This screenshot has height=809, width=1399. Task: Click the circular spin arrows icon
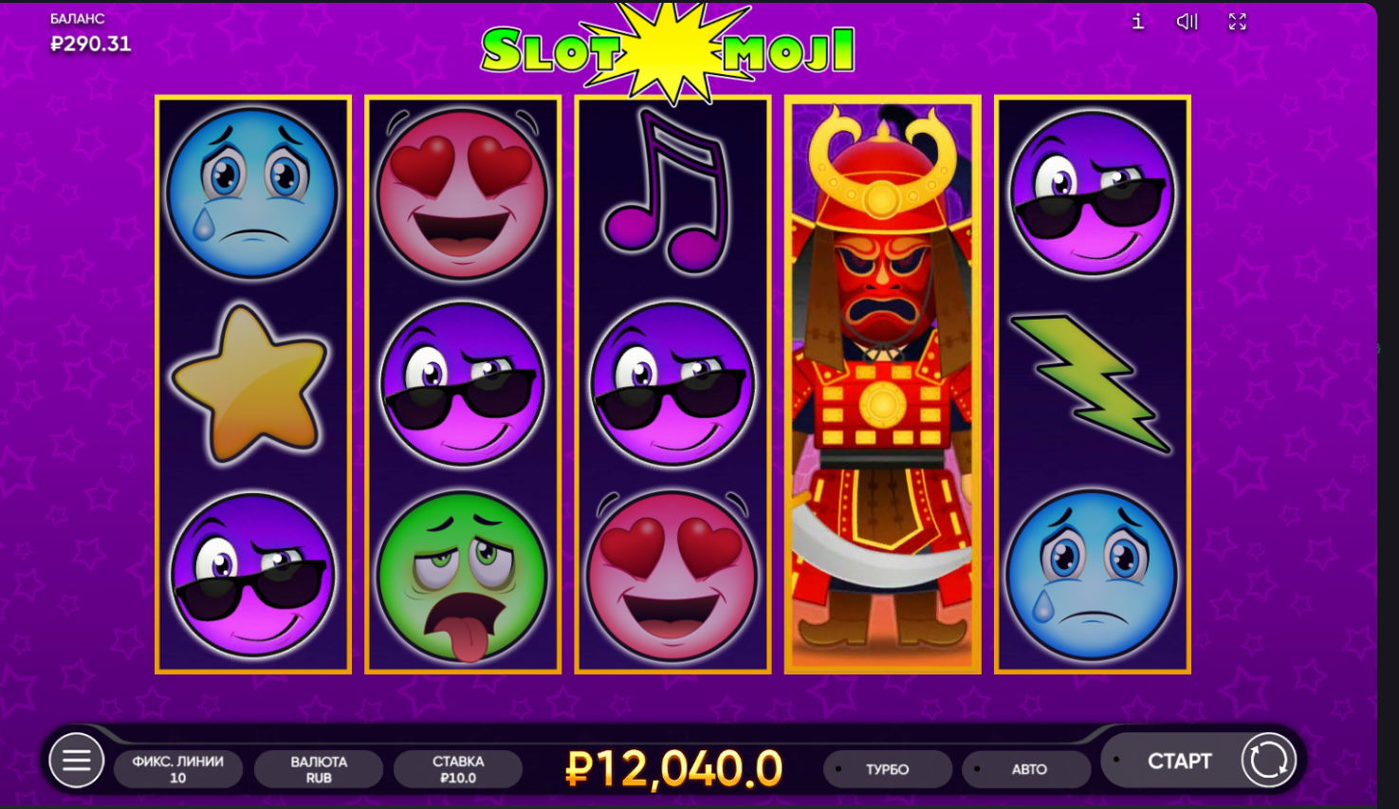click(x=1269, y=760)
